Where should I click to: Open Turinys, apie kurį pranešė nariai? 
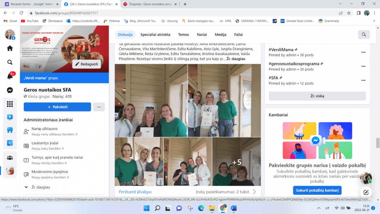[x=64, y=160]
